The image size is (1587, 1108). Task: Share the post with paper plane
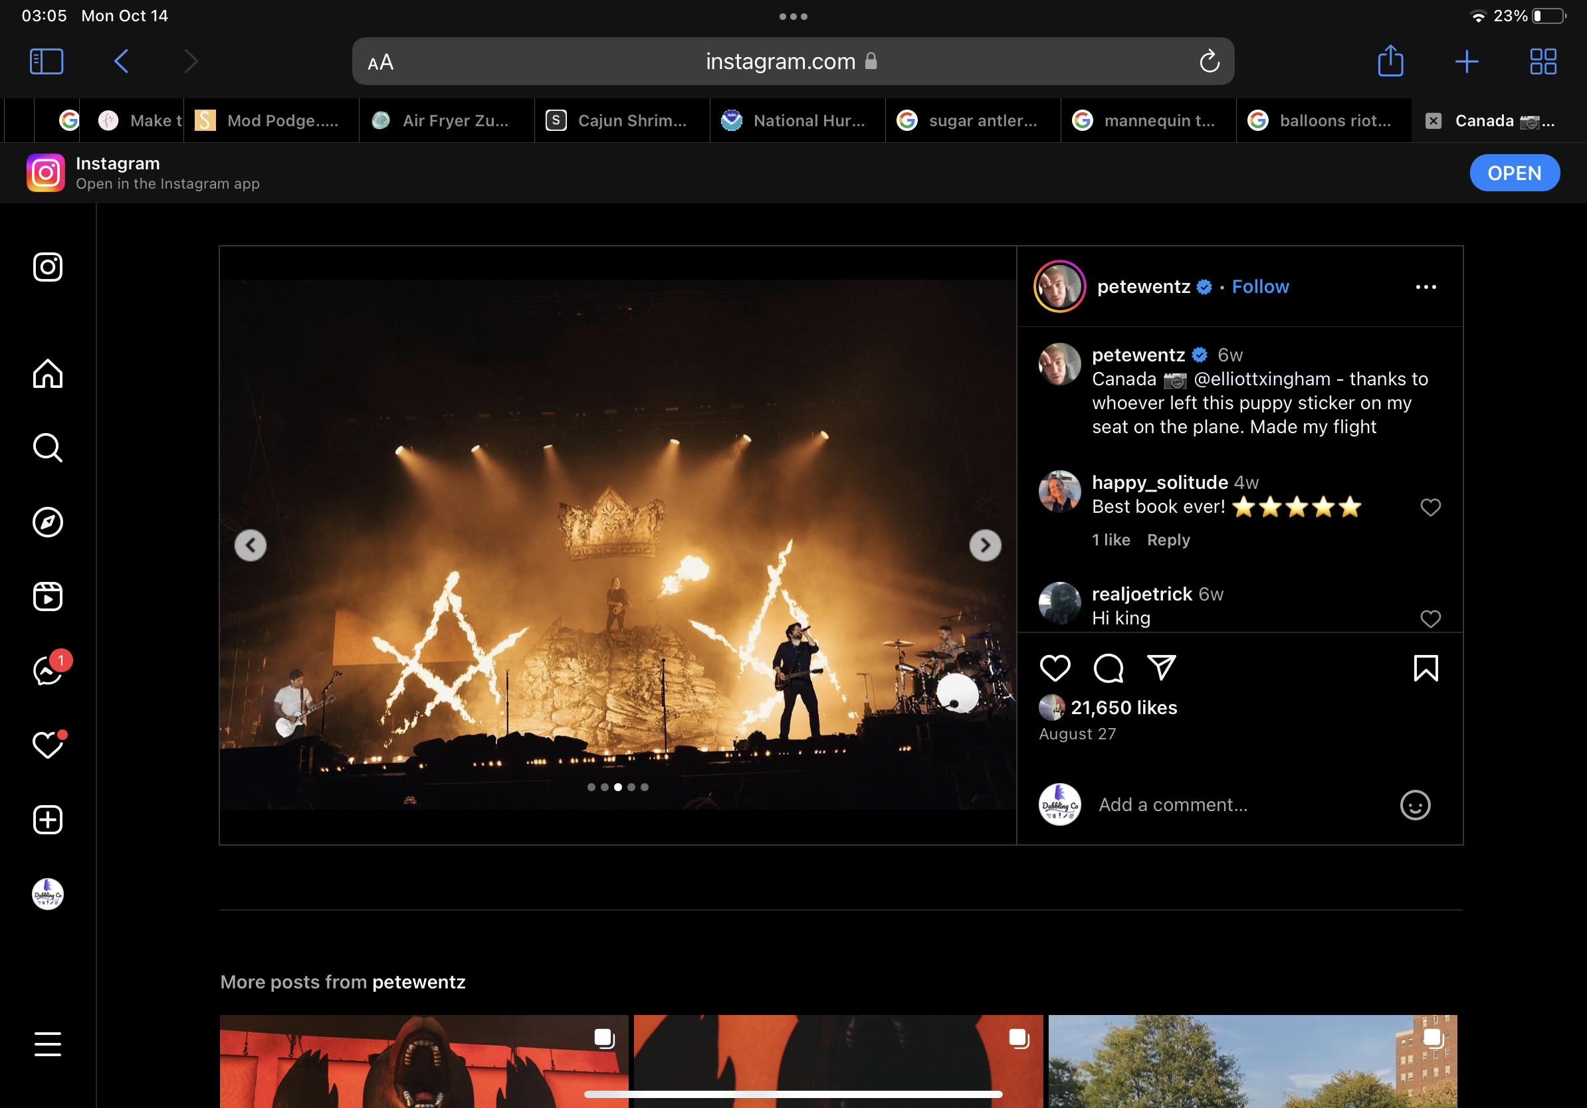(1161, 668)
